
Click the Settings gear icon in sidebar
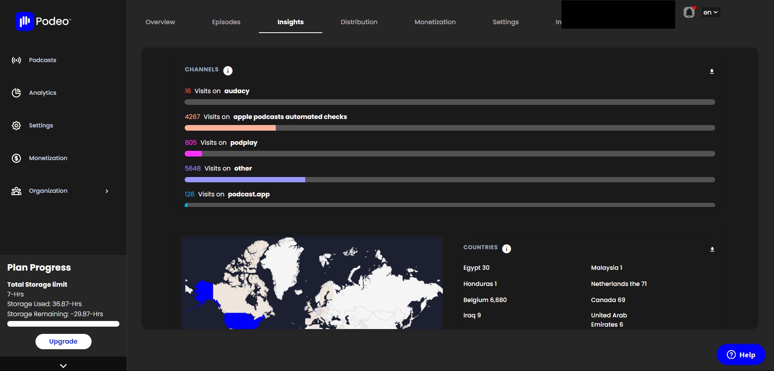click(x=16, y=125)
